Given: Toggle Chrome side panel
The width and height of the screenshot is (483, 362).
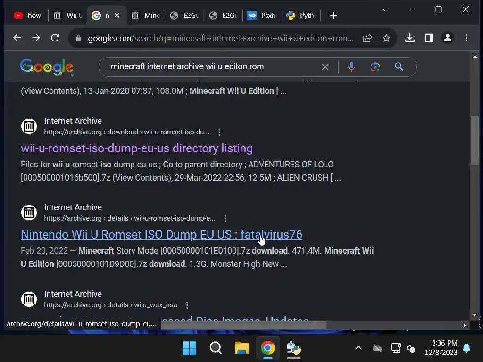Looking at the screenshot, I should pos(429,38).
